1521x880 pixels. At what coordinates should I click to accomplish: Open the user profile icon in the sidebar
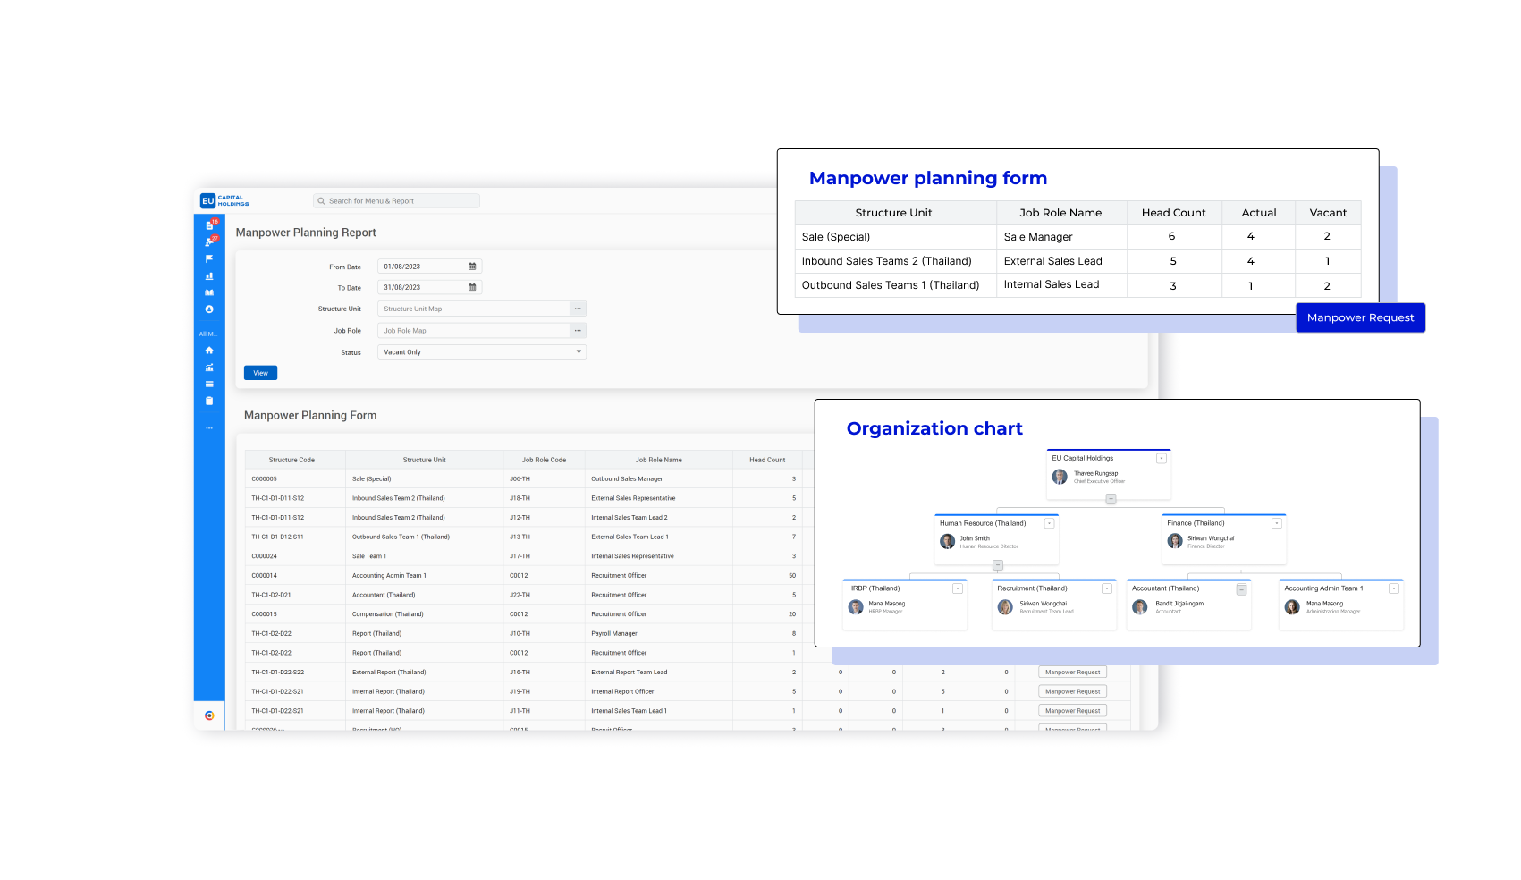coord(209,309)
